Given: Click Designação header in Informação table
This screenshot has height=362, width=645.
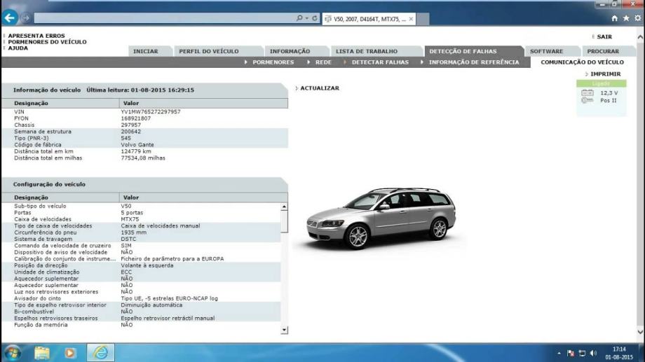Looking at the screenshot, I should point(31,103).
